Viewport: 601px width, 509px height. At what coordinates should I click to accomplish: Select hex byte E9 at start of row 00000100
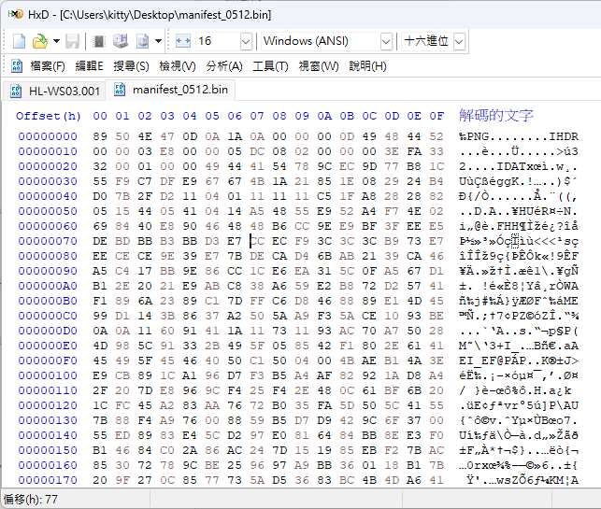100,375
